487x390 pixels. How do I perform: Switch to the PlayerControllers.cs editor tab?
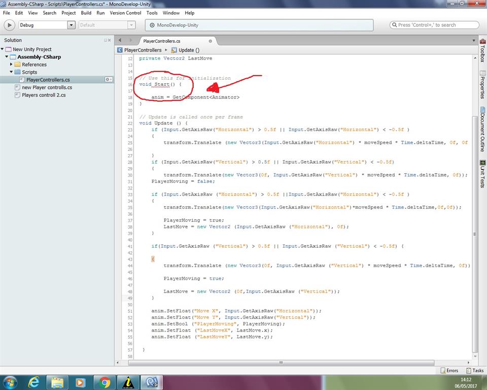[162, 41]
